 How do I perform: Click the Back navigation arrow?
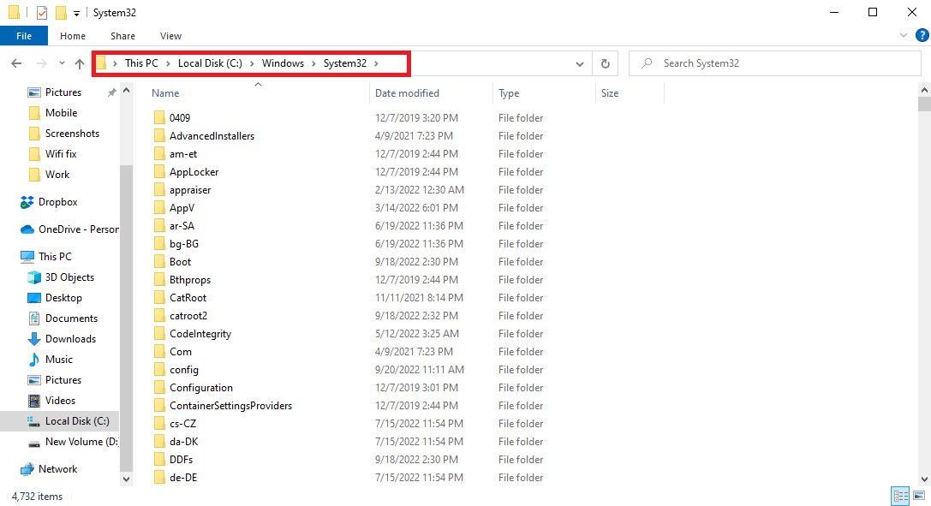(x=16, y=63)
